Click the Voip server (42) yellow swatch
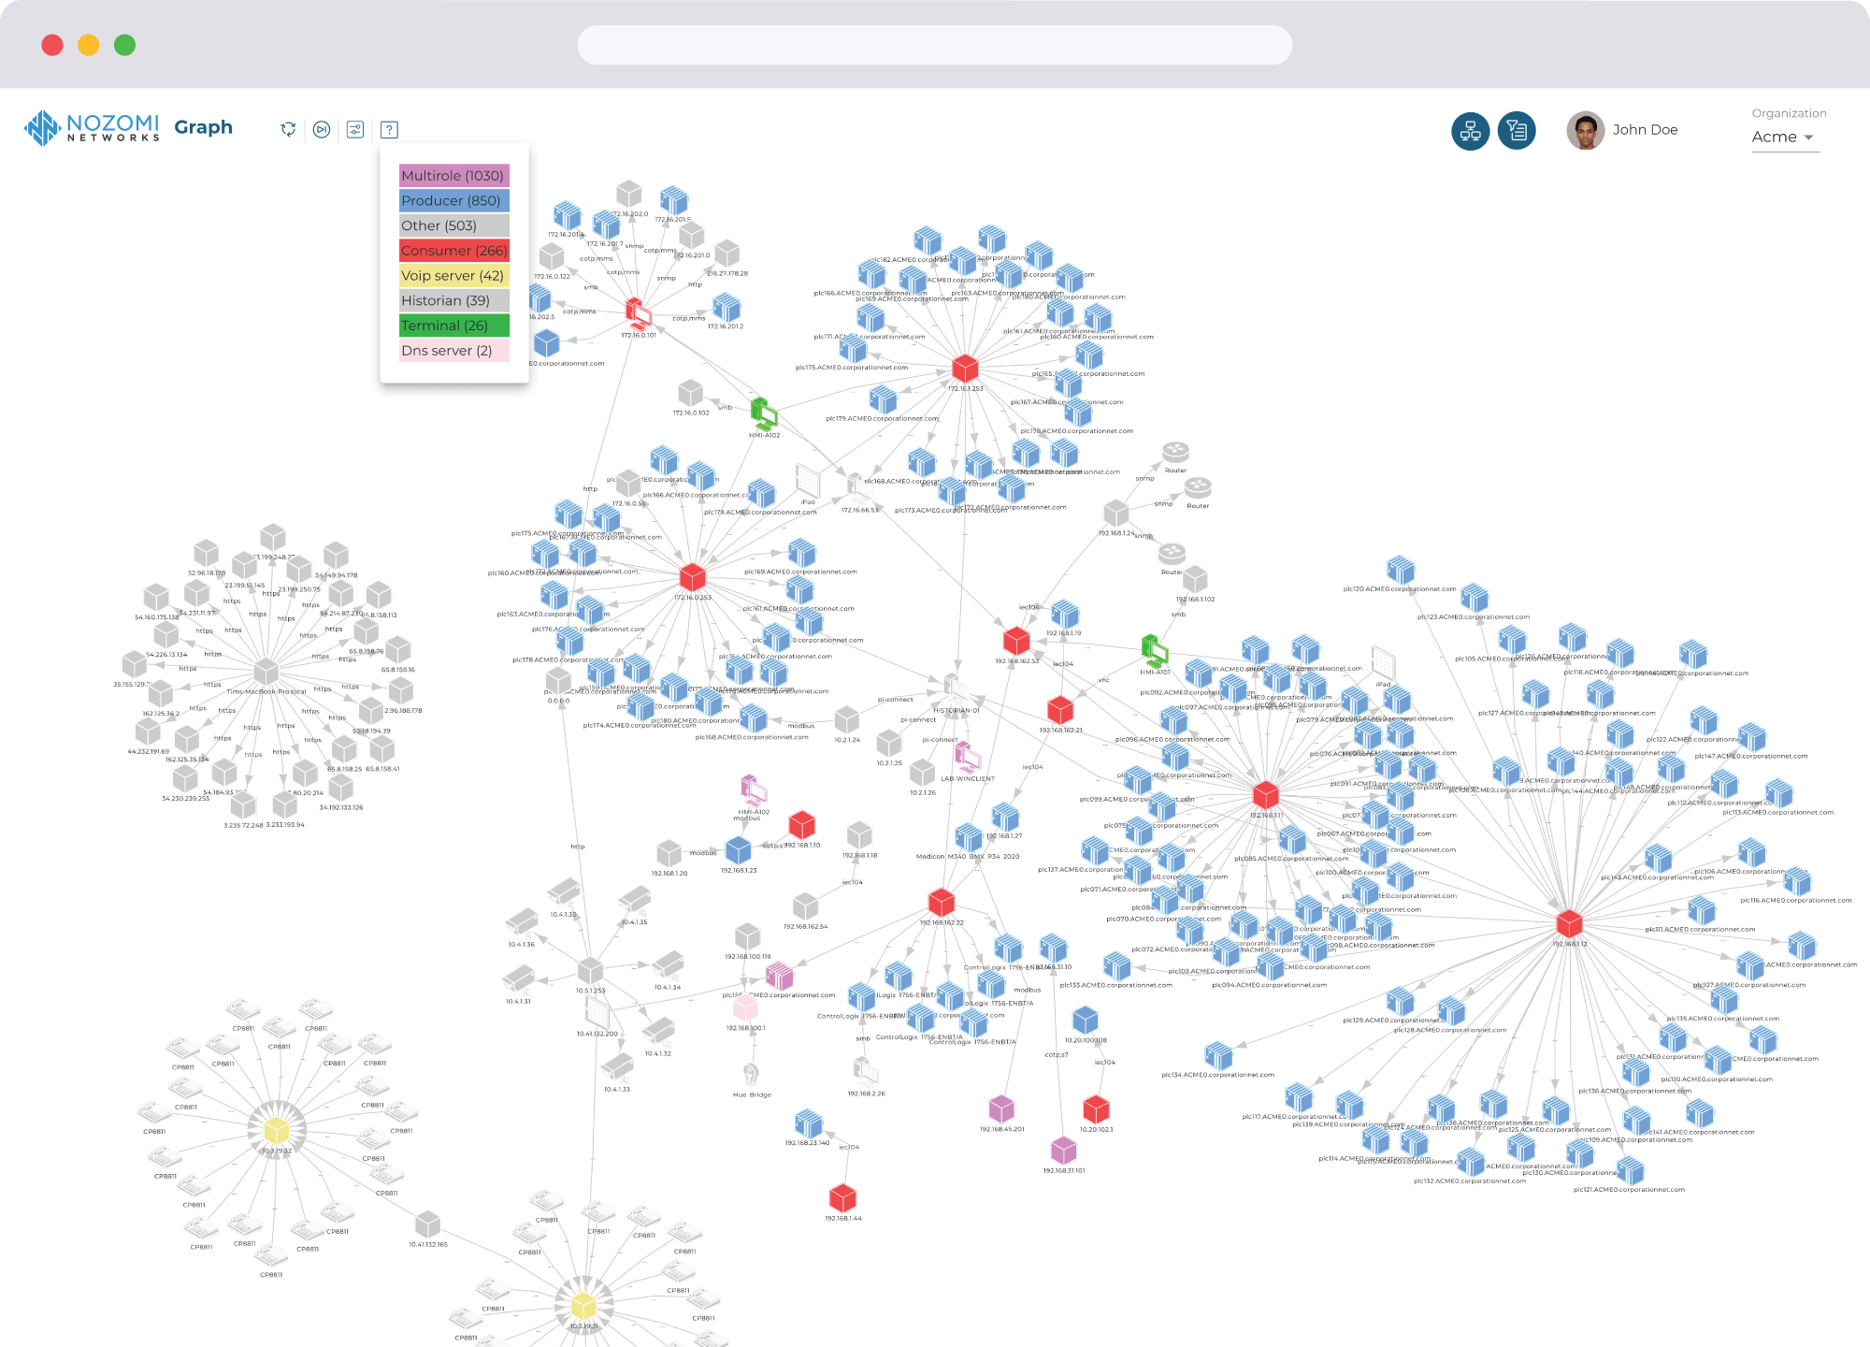Viewport: 1870px width, 1347px height. [x=453, y=276]
